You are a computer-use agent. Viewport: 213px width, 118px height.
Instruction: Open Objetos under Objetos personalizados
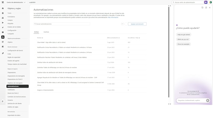(x=10, y=42)
